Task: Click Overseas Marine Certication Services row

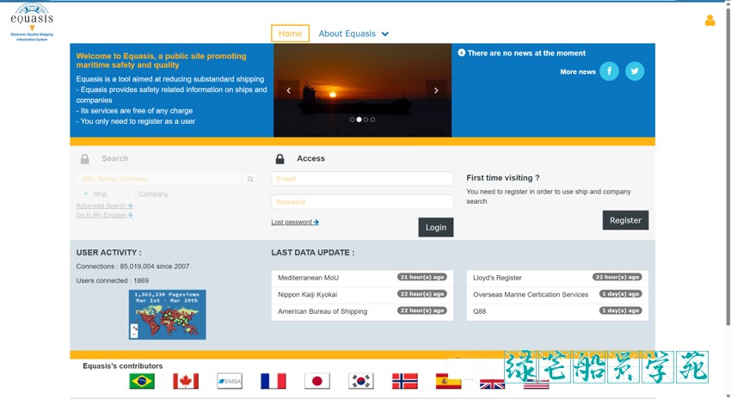Action: click(x=557, y=294)
